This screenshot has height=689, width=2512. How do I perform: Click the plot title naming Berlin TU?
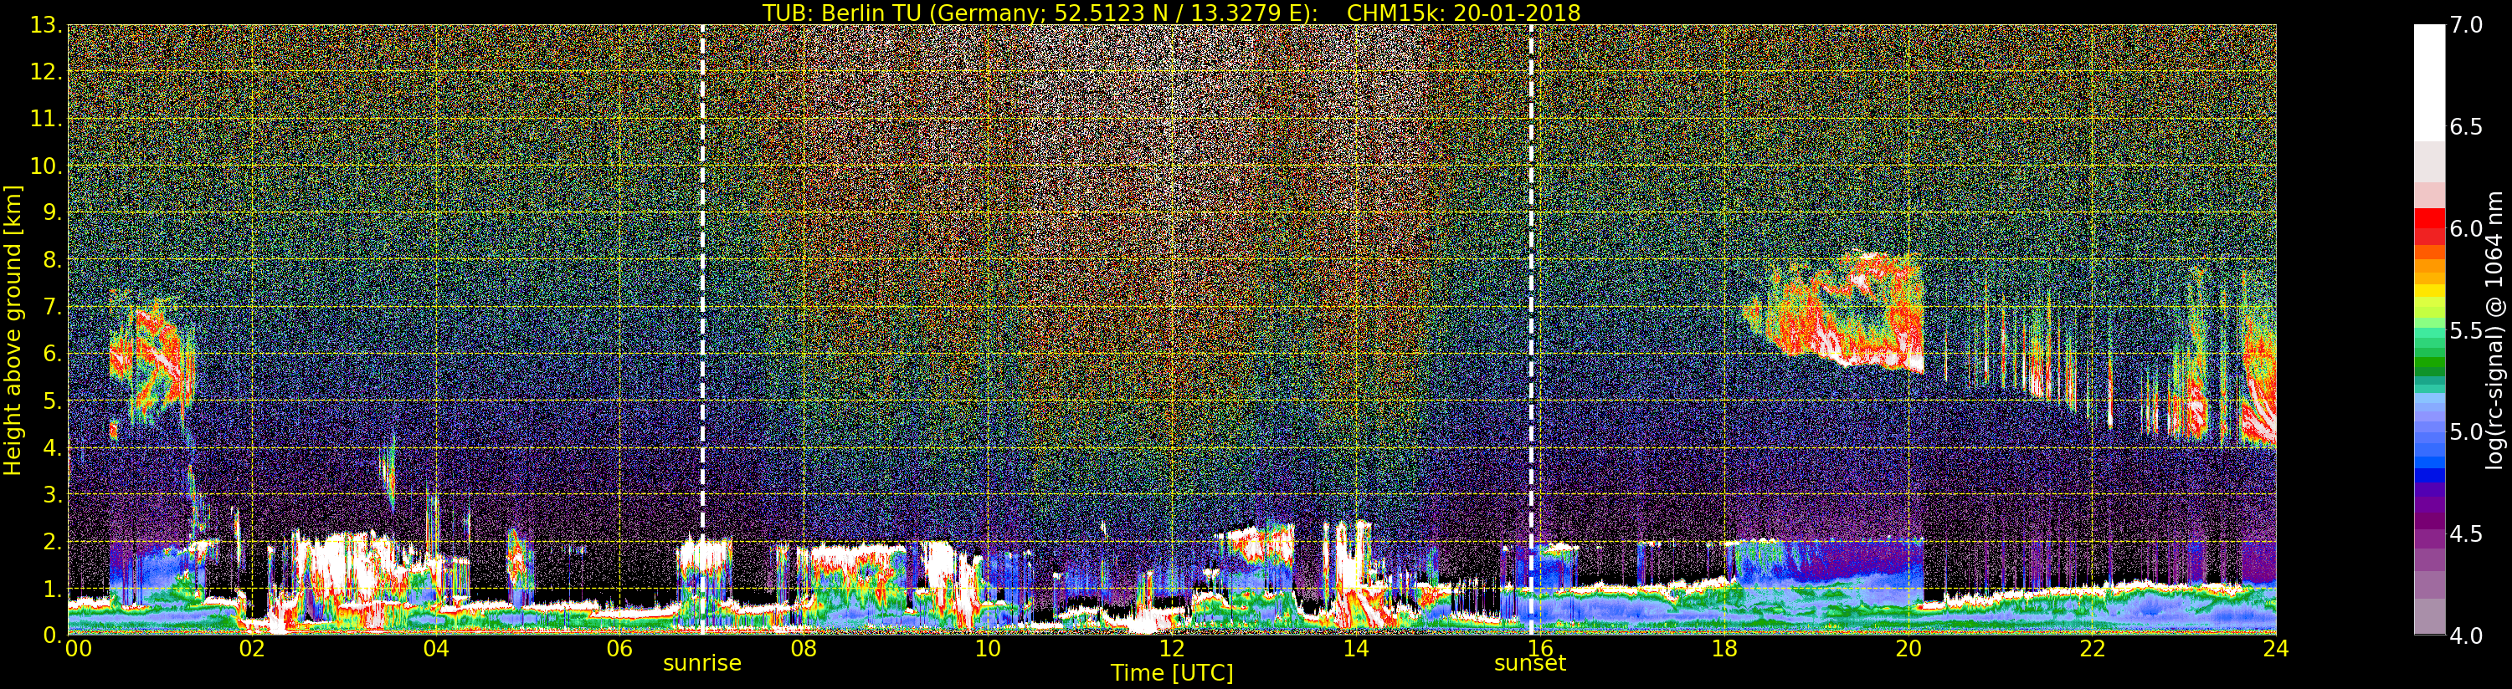[1171, 13]
